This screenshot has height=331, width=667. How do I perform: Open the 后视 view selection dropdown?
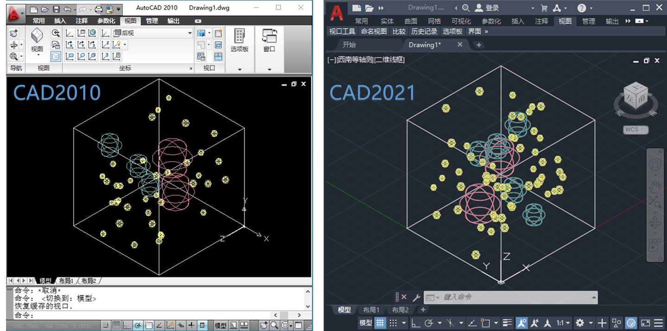click(x=190, y=33)
